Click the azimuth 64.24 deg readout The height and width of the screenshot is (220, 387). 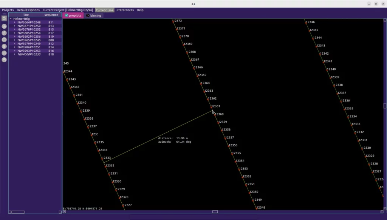click(x=175, y=142)
